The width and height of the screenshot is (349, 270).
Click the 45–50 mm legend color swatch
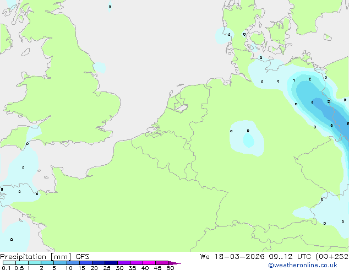(162, 263)
